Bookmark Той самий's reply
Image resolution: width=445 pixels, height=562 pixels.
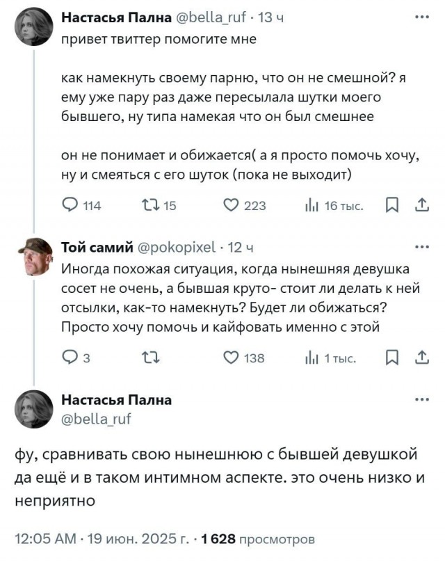[393, 357]
